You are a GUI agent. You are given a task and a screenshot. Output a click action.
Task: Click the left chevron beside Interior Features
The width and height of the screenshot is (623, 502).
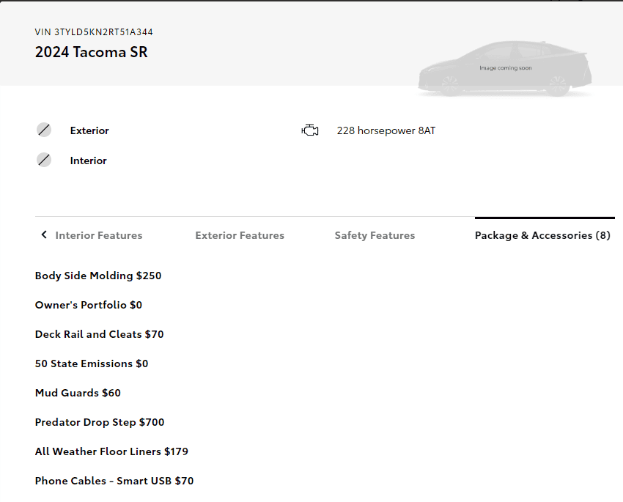(44, 235)
